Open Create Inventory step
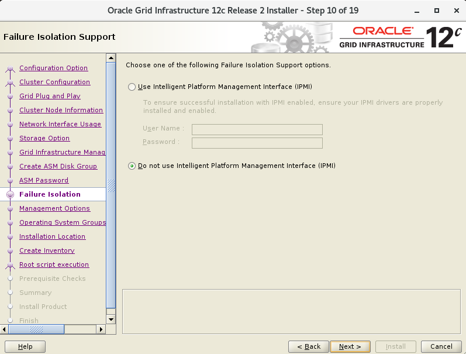This screenshot has width=466, height=354. tap(47, 250)
